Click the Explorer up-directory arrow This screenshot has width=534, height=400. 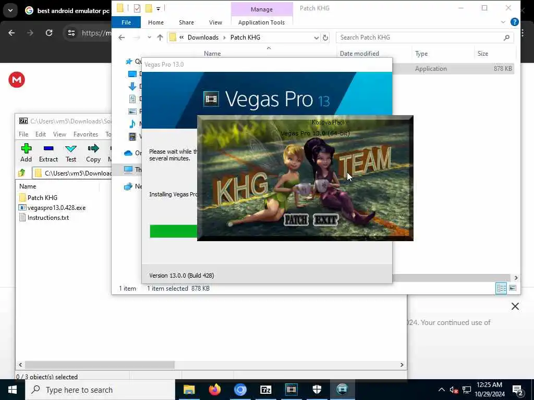pos(160,37)
